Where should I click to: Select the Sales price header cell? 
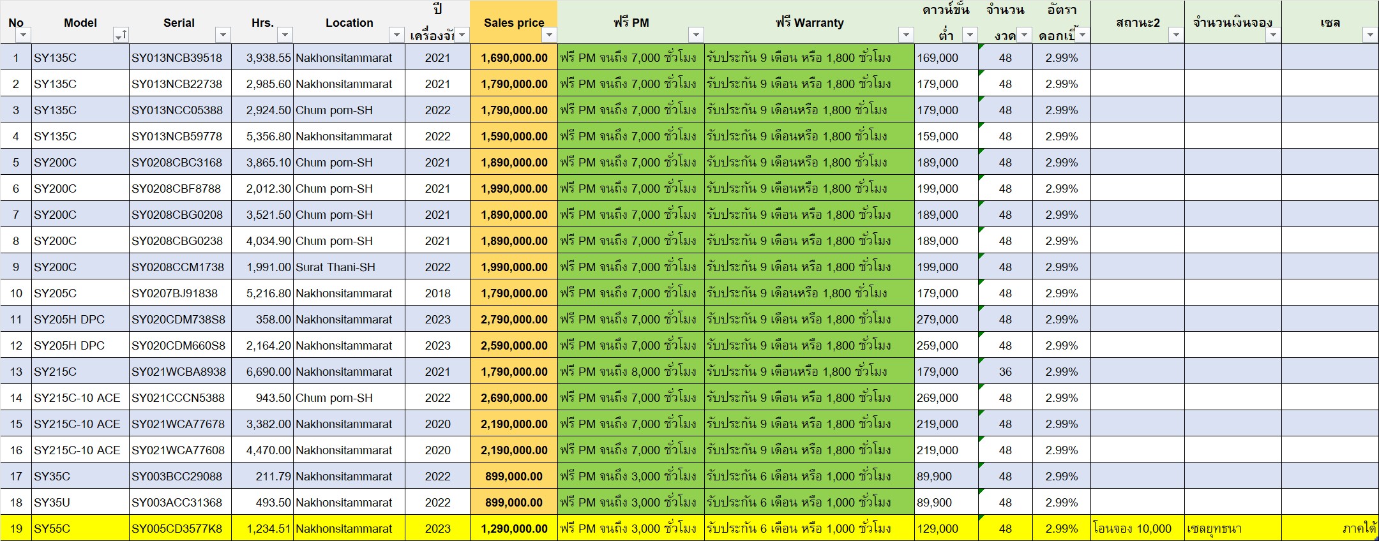click(x=514, y=22)
